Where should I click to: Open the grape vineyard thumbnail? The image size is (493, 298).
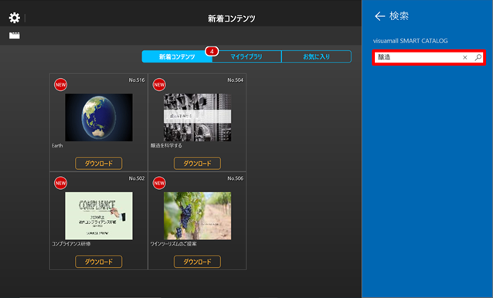click(198, 216)
